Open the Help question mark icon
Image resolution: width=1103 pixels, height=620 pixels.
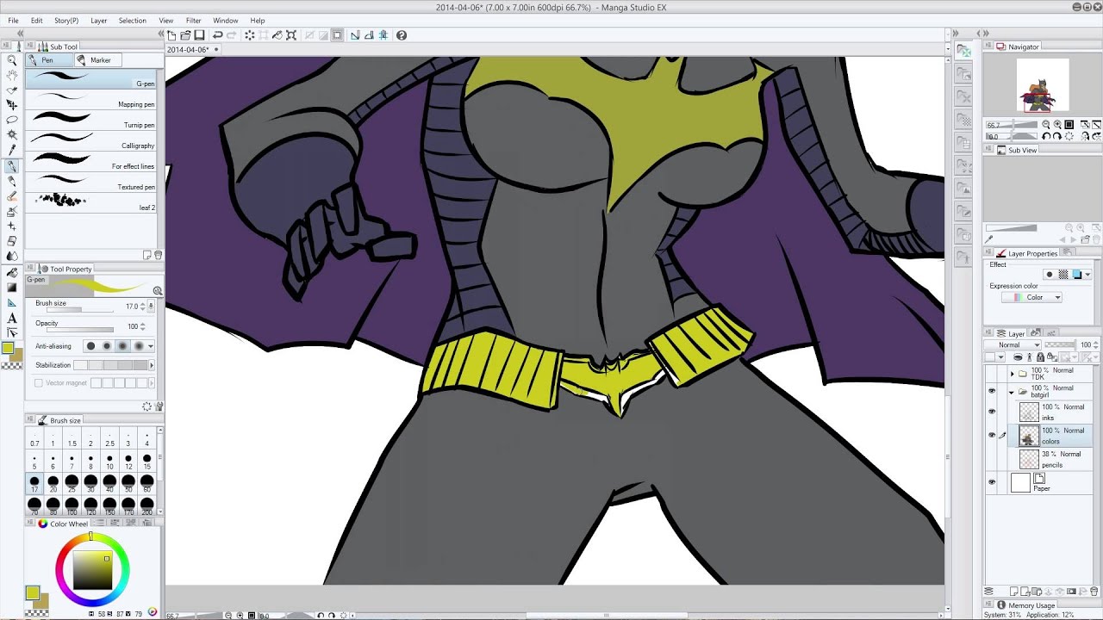(402, 35)
